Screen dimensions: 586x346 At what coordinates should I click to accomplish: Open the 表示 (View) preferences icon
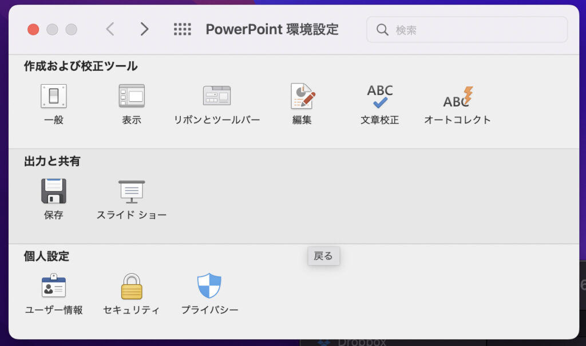[x=132, y=97]
